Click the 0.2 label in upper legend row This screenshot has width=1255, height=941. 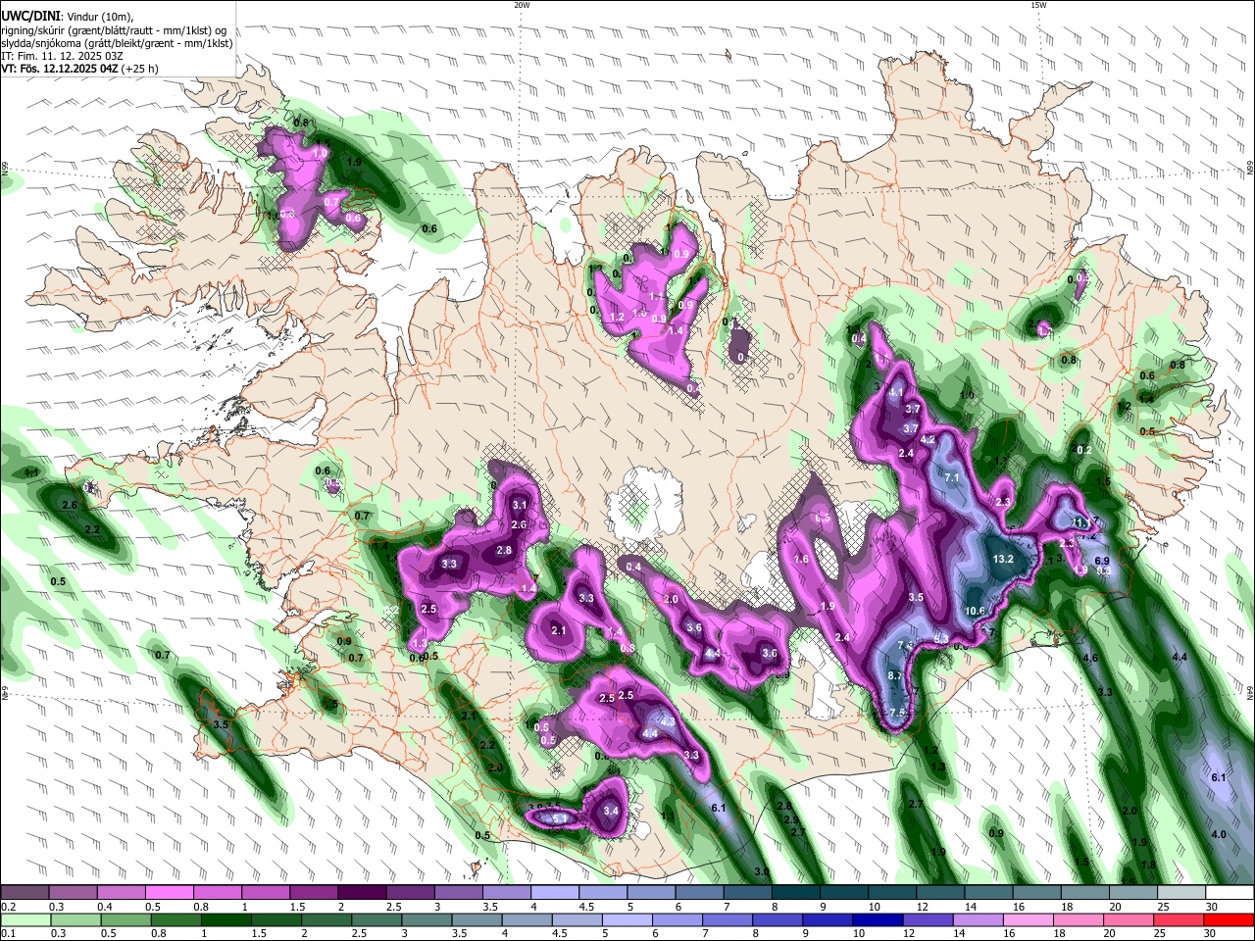8,907
